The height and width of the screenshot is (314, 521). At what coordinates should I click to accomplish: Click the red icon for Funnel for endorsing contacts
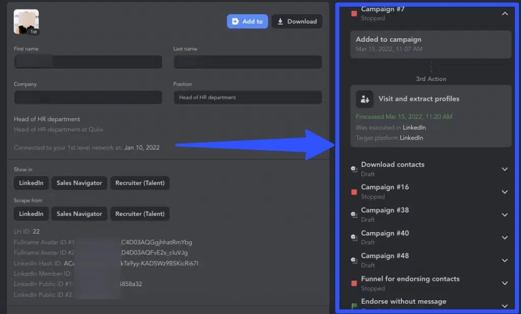354,283
